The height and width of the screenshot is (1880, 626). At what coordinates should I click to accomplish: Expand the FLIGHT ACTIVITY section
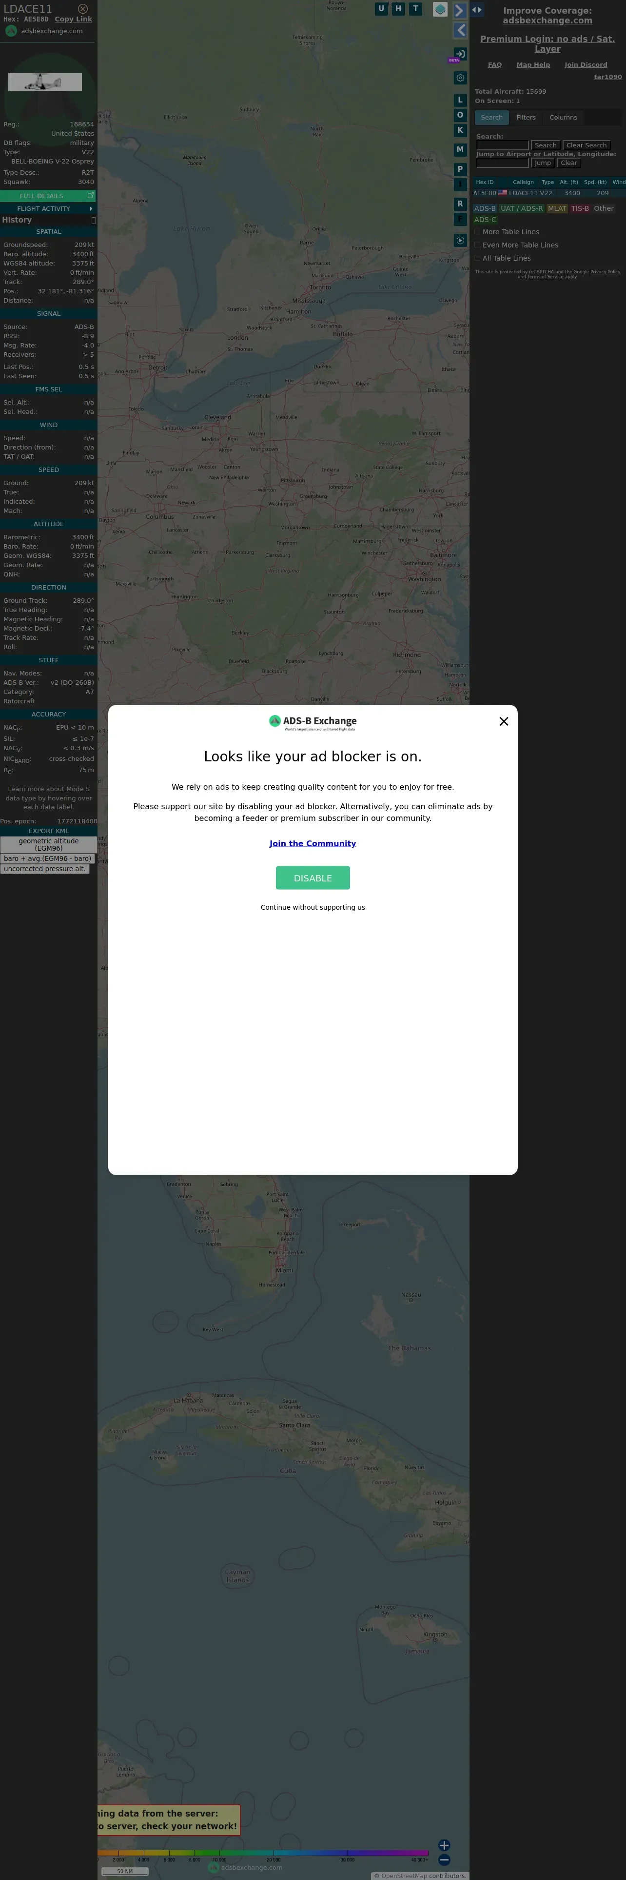point(48,209)
